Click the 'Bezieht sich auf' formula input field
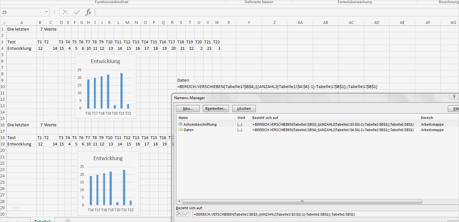This screenshot has width=459, height=222. coord(325,214)
